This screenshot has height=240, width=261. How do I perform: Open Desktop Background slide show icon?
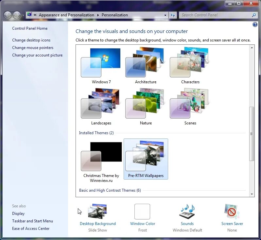click(97, 211)
